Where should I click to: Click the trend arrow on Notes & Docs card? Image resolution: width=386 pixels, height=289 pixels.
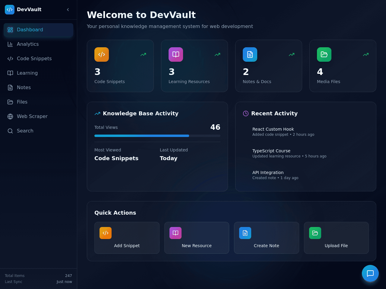coord(292,54)
